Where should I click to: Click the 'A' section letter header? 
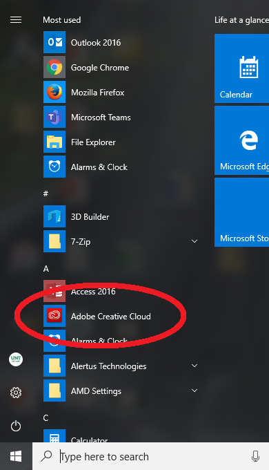click(46, 269)
